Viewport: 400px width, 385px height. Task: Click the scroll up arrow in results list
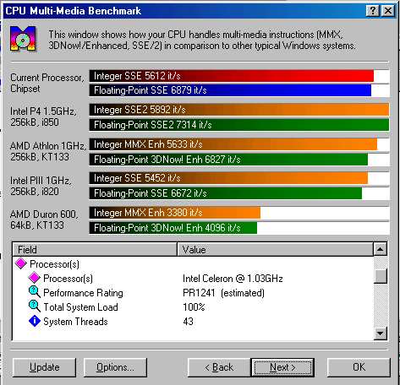(x=381, y=249)
